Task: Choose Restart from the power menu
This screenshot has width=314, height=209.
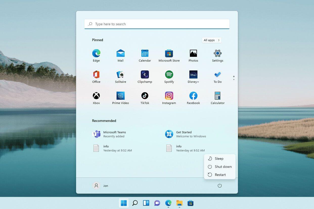Action: (x=220, y=174)
